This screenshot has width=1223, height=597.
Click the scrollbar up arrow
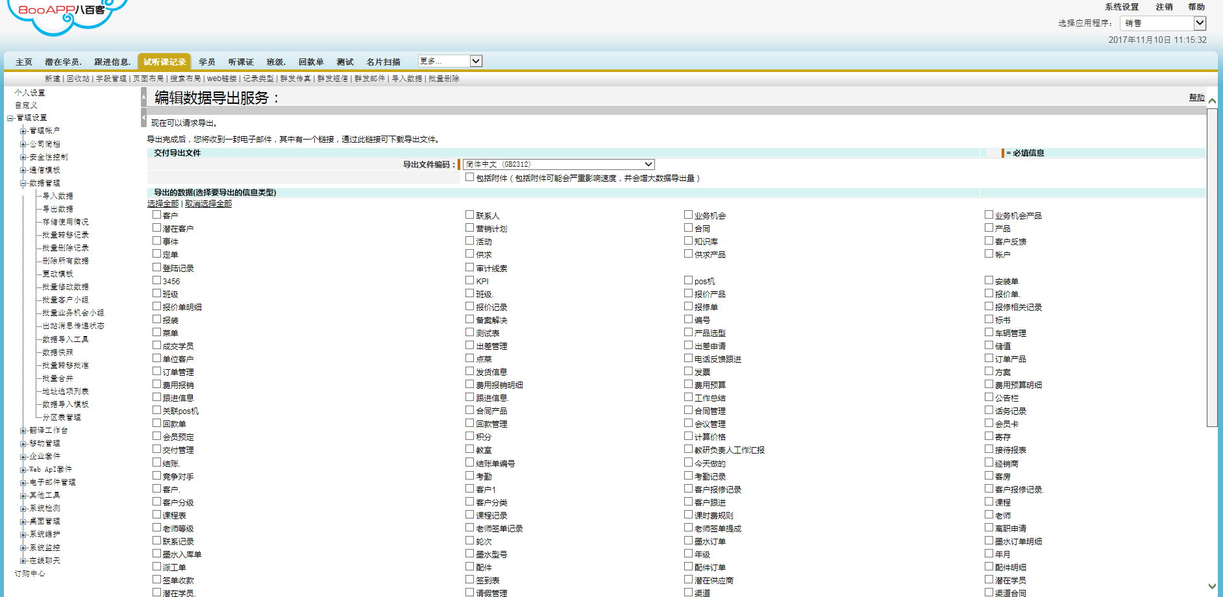(x=1212, y=101)
